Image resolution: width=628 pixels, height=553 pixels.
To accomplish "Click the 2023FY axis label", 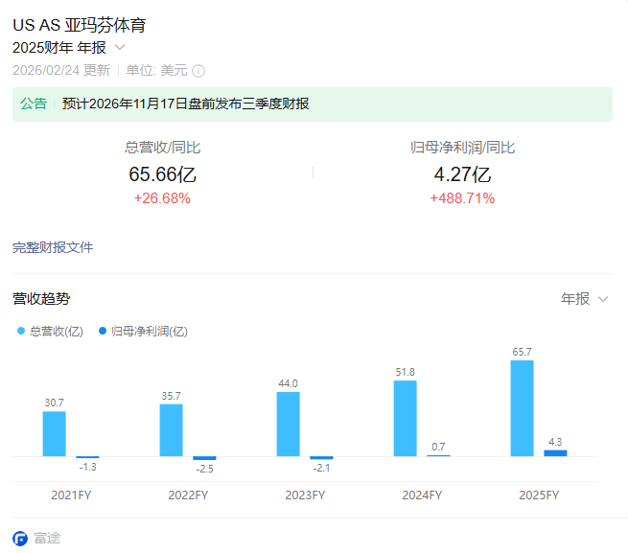I will point(305,495).
